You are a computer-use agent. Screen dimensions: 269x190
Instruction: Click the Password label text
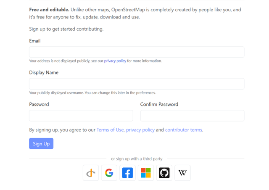(x=39, y=104)
